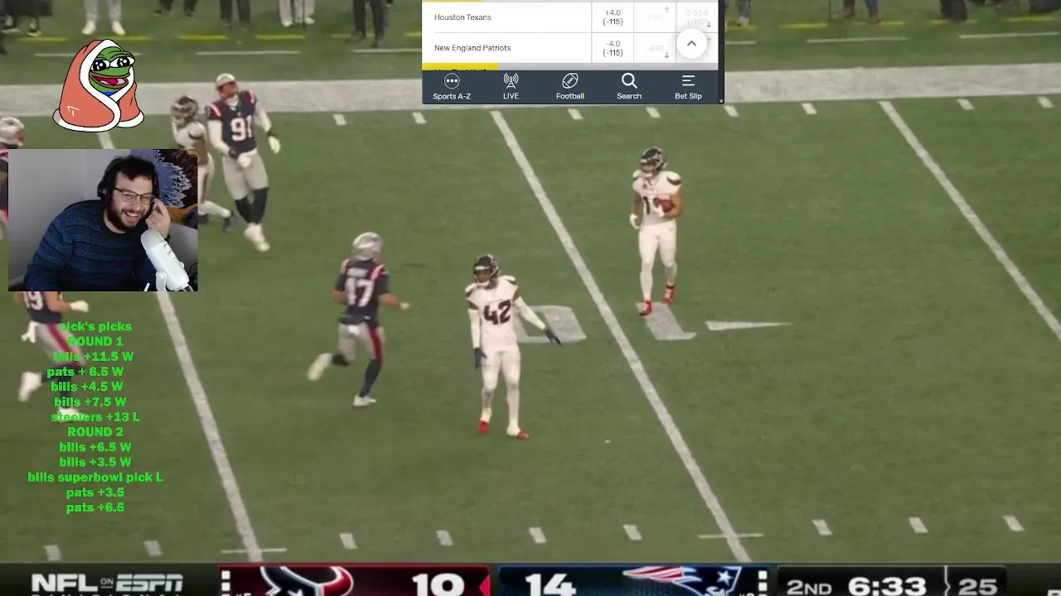The height and width of the screenshot is (596, 1061).
Task: Click the betting panel scrollbar down arrow
Action: coord(721,100)
